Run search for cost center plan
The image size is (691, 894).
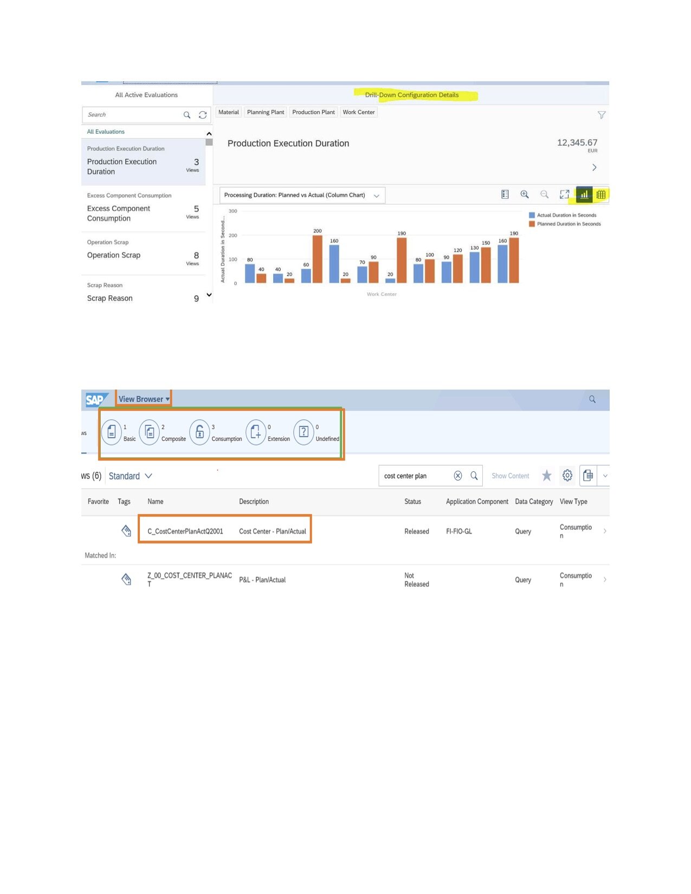(x=474, y=476)
